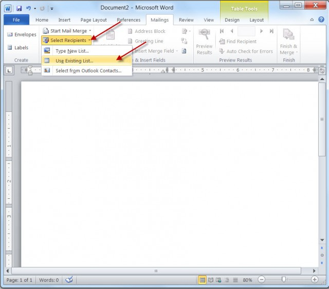Click the Labels button

pos(18,48)
